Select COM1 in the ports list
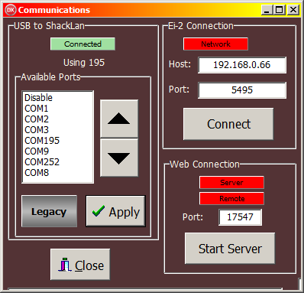304x293 pixels. pos(37,109)
